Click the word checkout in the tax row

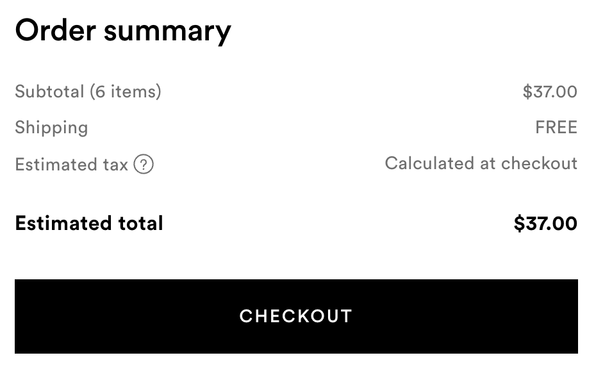click(540, 163)
